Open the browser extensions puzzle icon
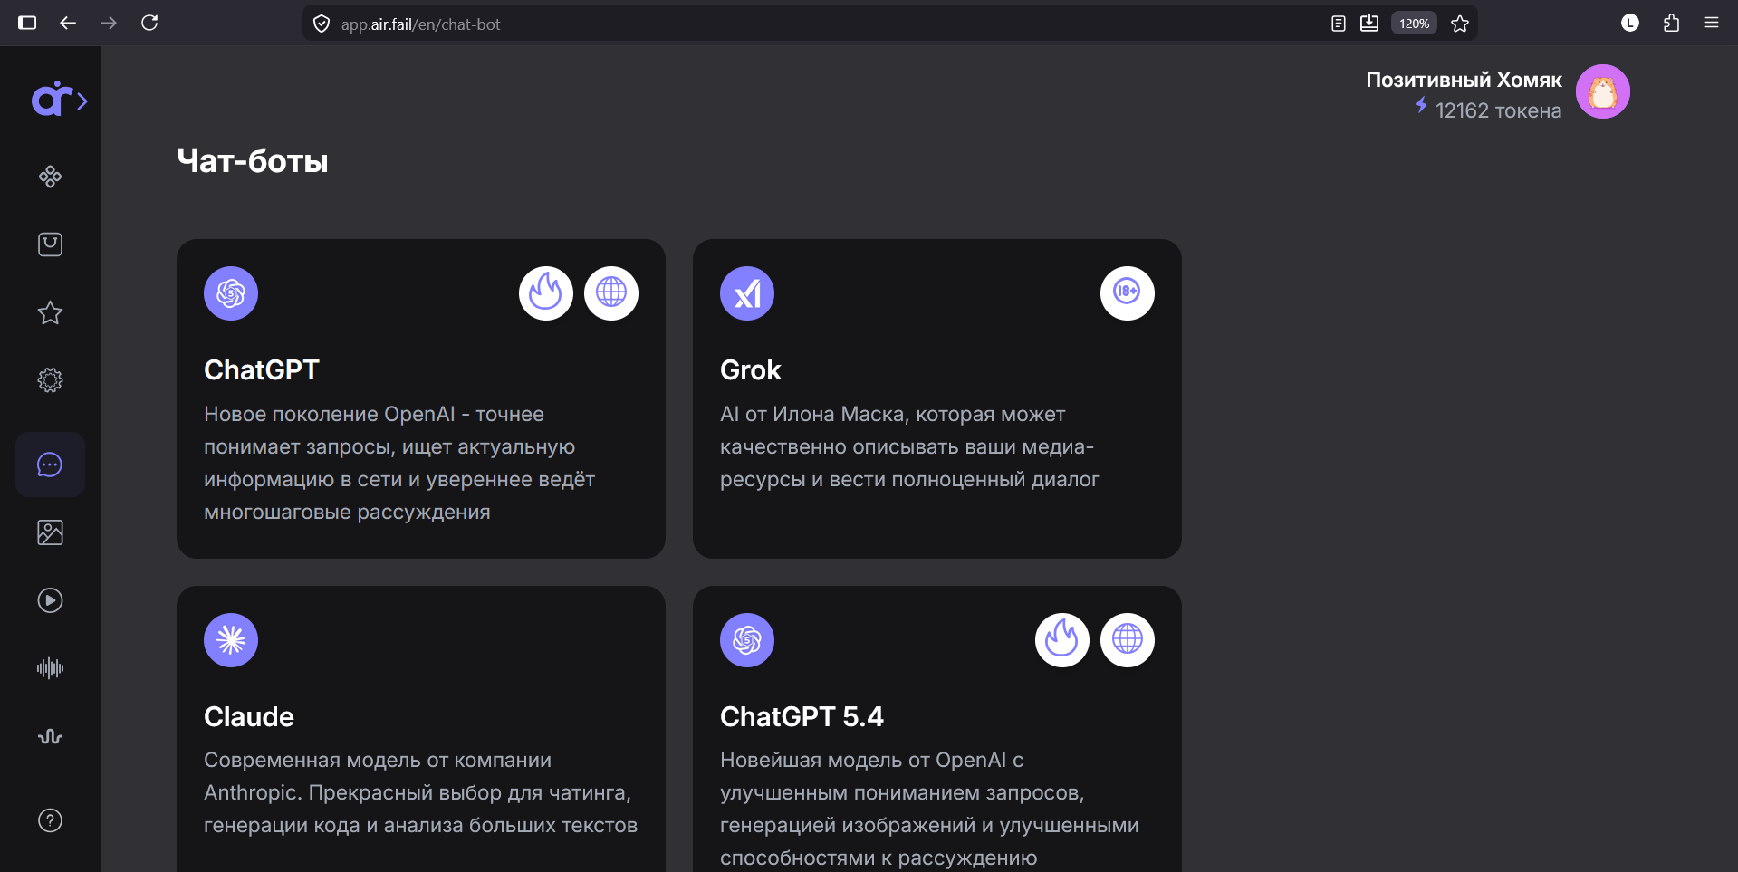This screenshot has width=1738, height=872. pos(1671,24)
